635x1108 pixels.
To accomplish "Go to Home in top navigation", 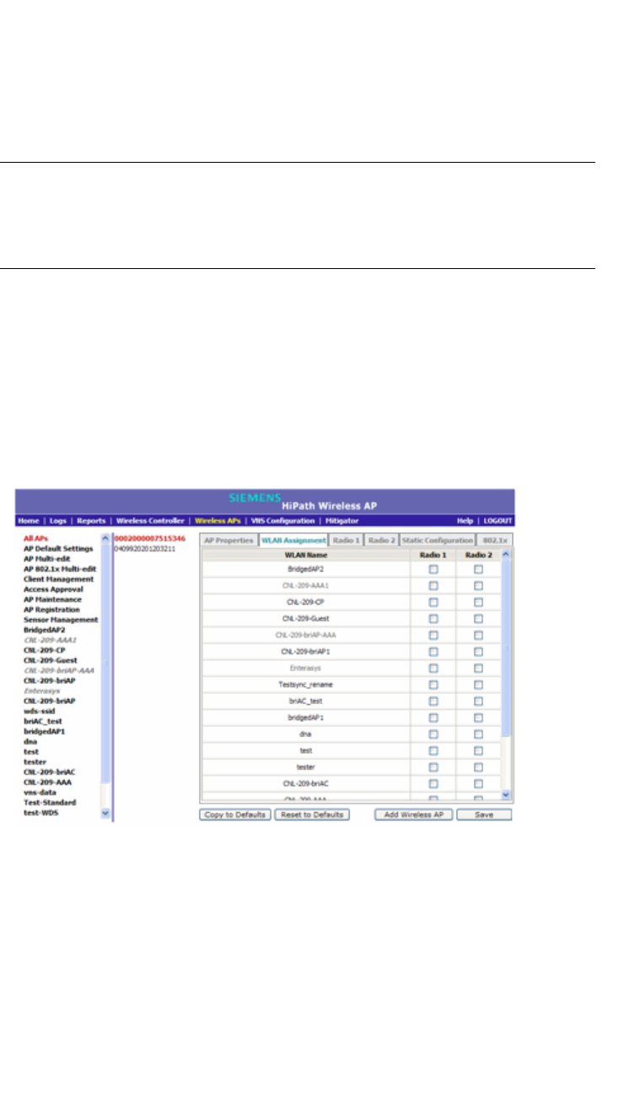I will tap(29, 521).
